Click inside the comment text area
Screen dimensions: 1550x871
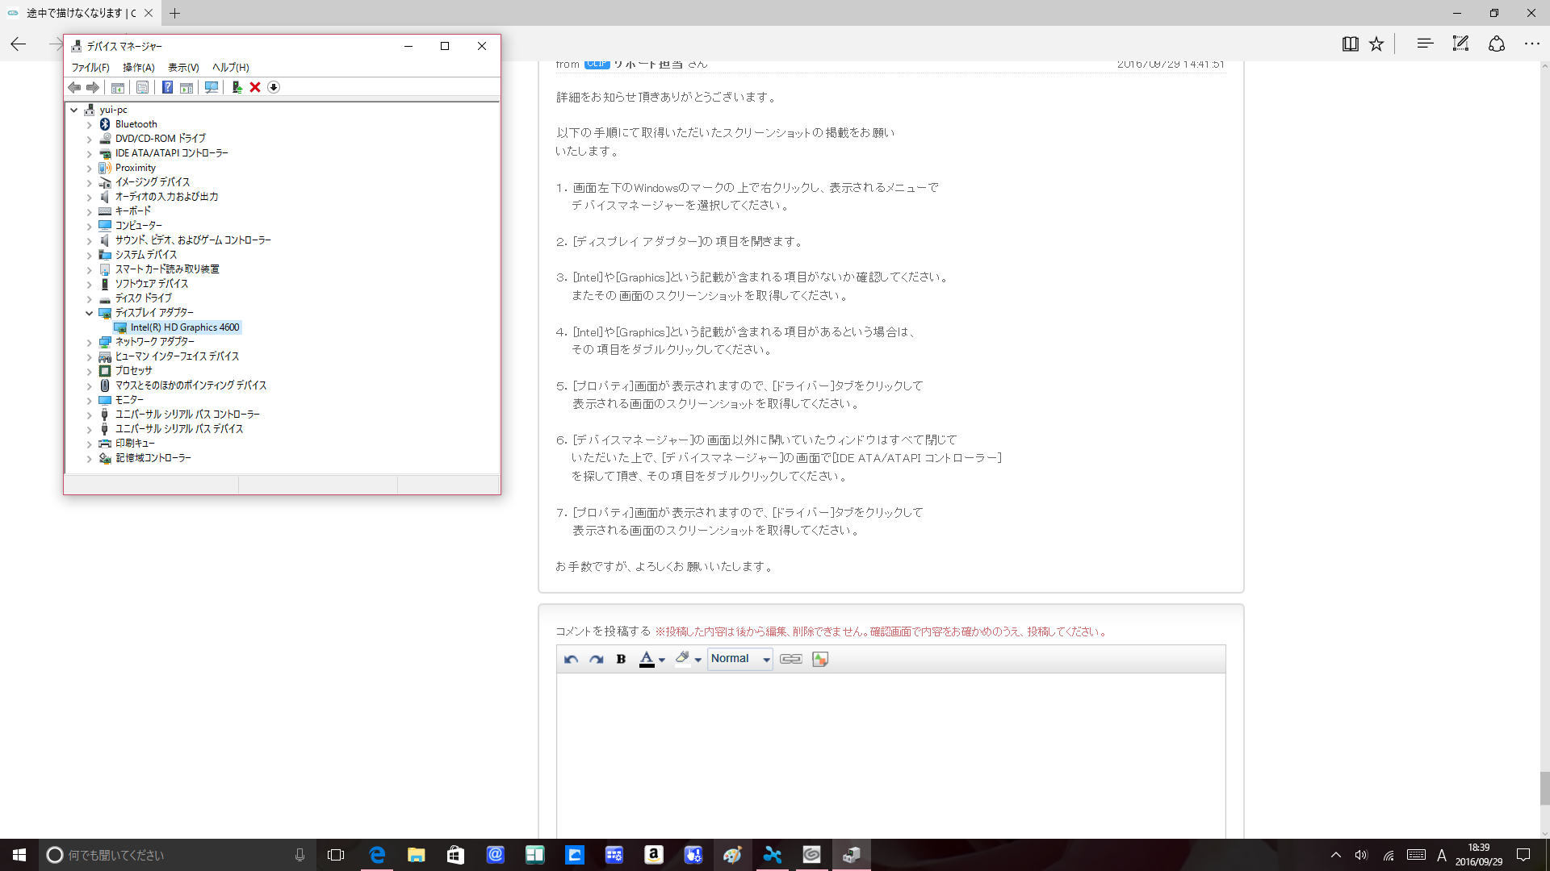pyautogui.click(x=890, y=750)
